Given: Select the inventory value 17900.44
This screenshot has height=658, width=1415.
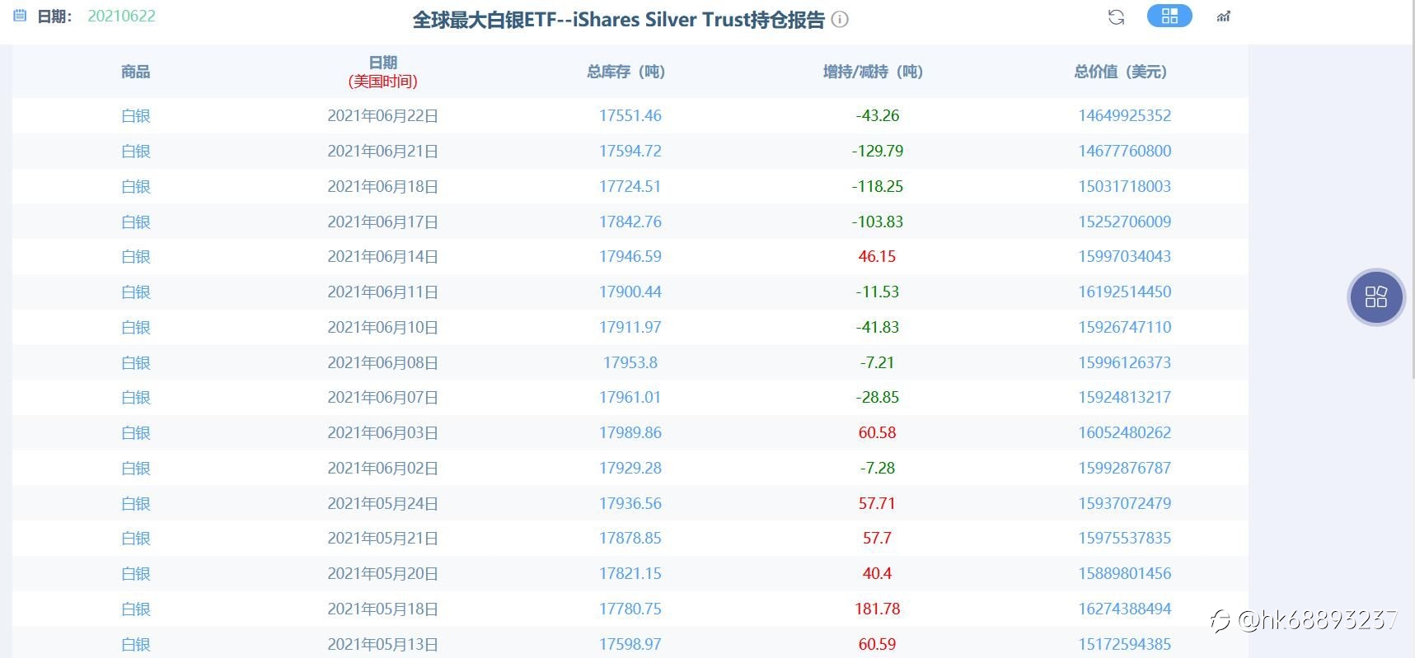Looking at the screenshot, I should [630, 292].
